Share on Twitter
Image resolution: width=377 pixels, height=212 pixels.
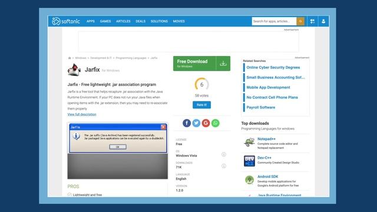pos(196,123)
